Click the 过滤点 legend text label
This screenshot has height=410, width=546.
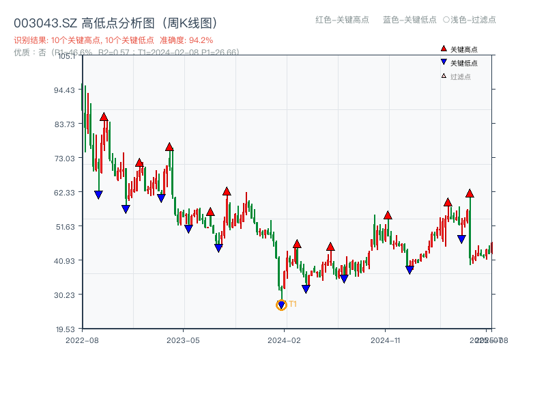(x=461, y=77)
